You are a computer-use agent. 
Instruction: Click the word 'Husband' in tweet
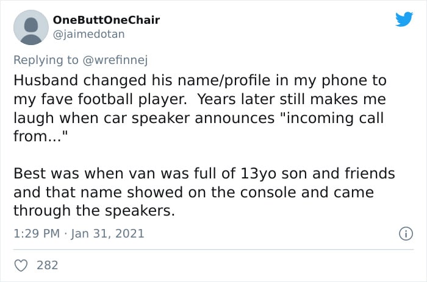[x=46, y=80]
